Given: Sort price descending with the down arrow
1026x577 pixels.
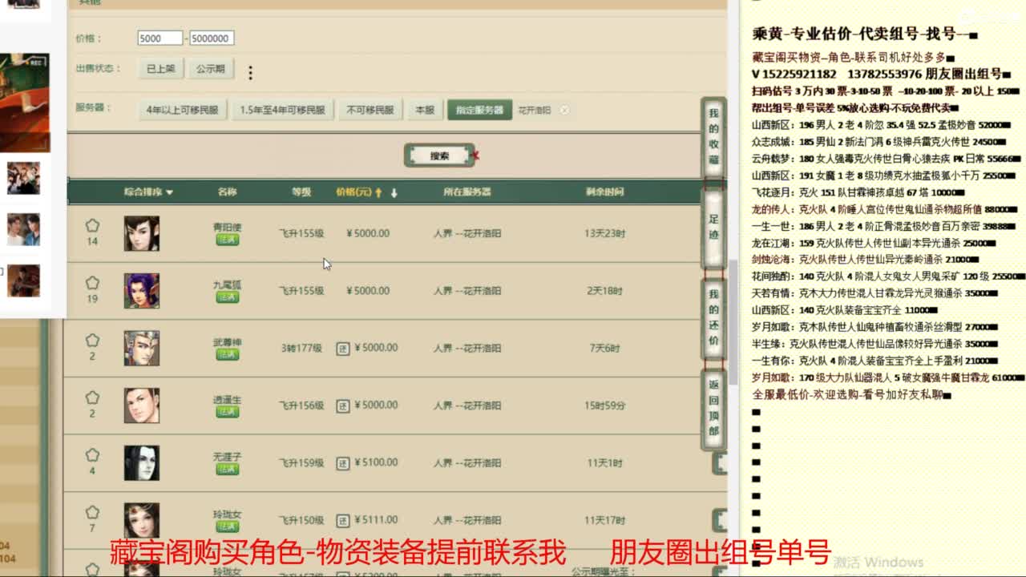Looking at the screenshot, I should coord(394,192).
